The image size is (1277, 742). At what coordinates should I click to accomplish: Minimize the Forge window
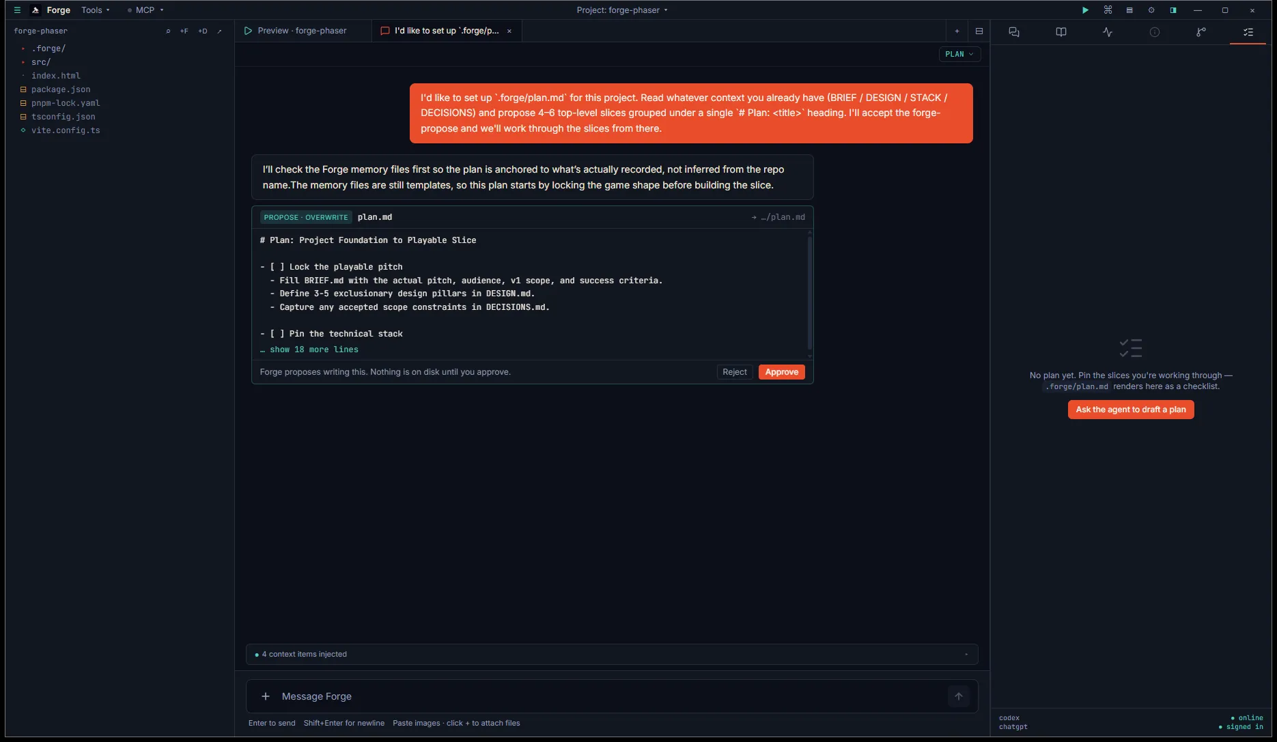click(x=1198, y=10)
